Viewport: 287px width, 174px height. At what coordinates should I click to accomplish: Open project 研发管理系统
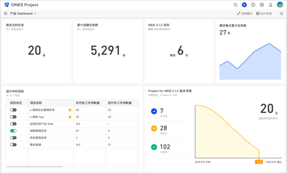38,138
